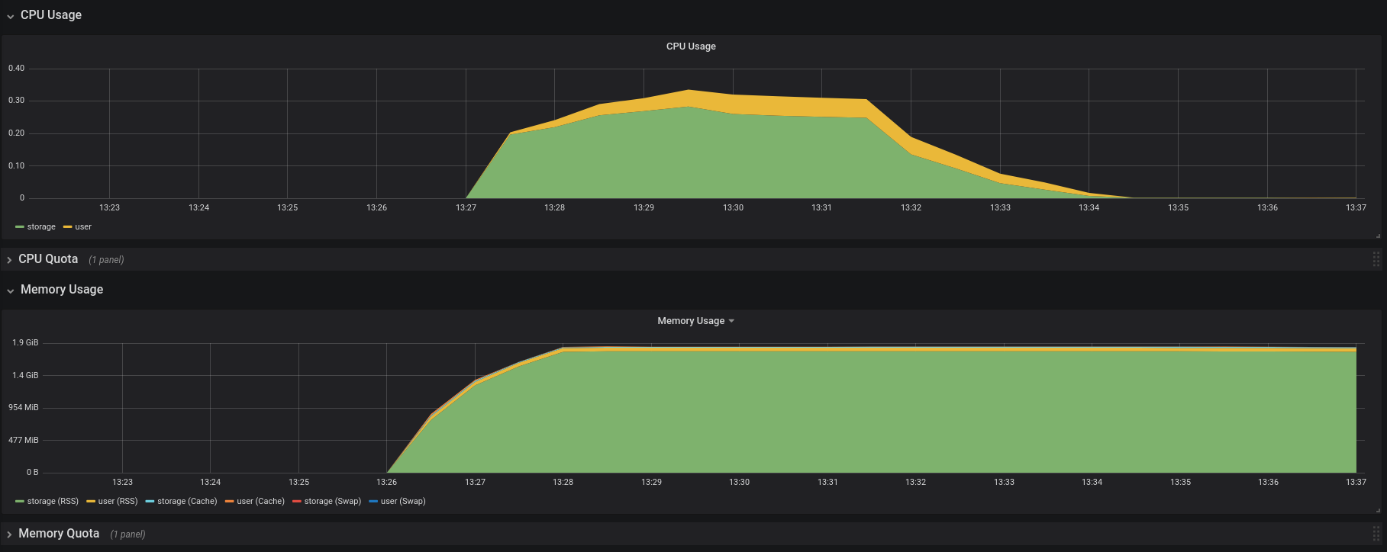Toggle the user (RSS) series label

point(118,502)
